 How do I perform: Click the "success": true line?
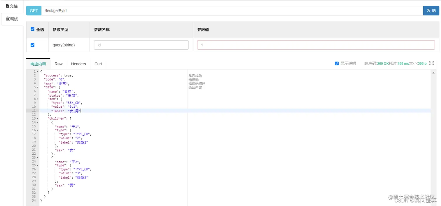59,76
